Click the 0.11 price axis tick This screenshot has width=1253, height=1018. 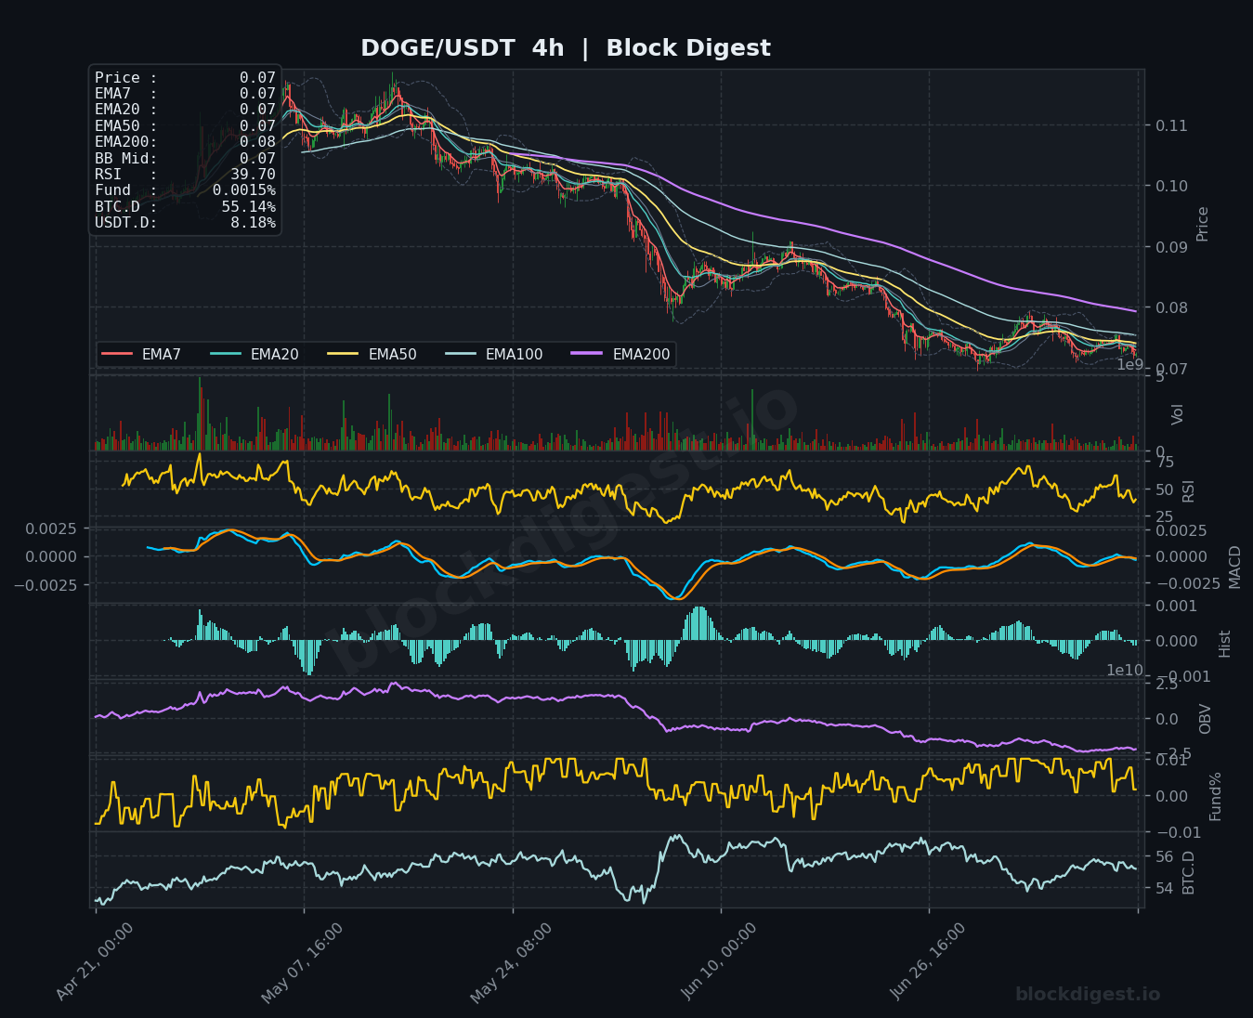point(1171,125)
